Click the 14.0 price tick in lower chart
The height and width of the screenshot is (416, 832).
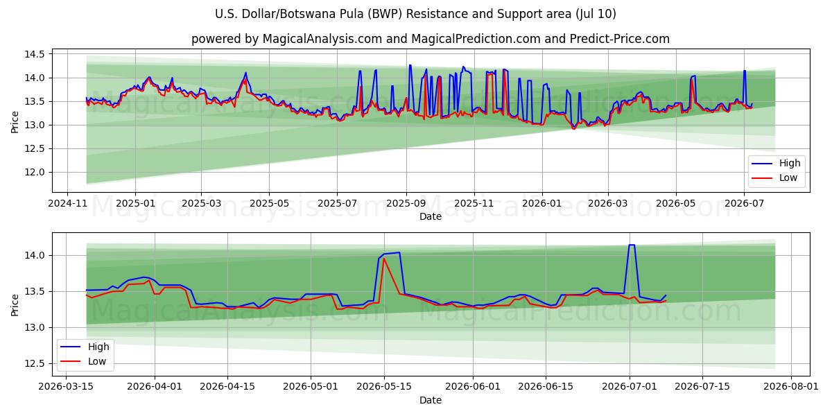(35, 255)
